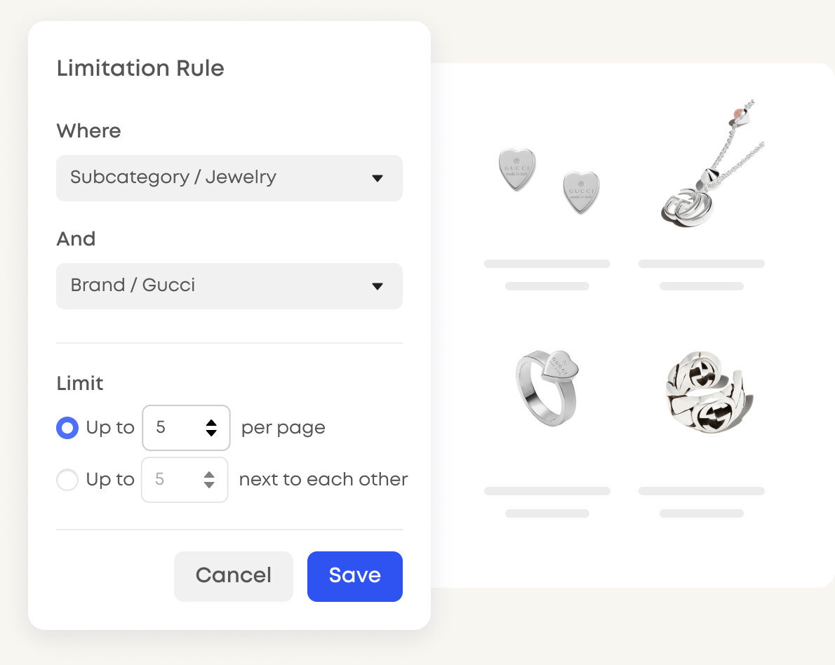The width and height of the screenshot is (835, 665).
Task: Select the Gucci heart ring product
Action: pyautogui.click(x=547, y=387)
